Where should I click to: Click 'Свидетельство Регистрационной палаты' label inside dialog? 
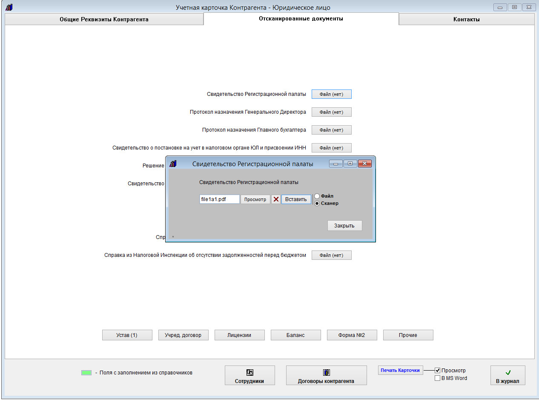[x=249, y=182]
